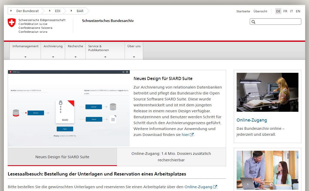The width and height of the screenshot is (309, 191).
Task: Expand the Recherche dropdown arrow
Action: 75,57
